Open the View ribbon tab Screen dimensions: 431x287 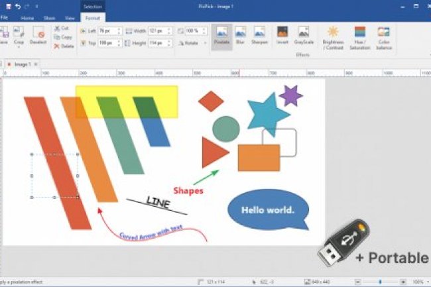click(x=69, y=18)
